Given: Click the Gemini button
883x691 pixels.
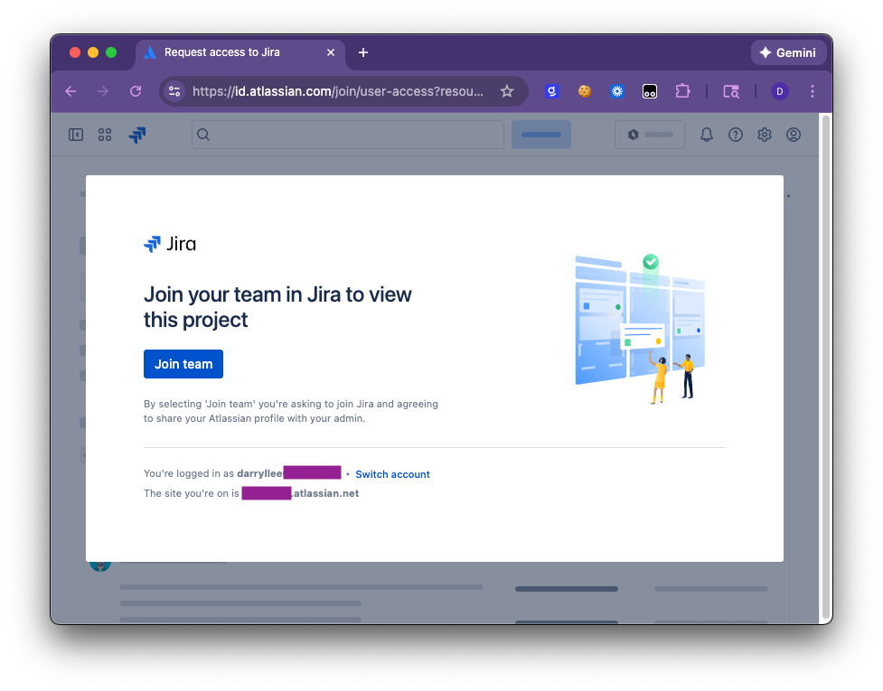Looking at the screenshot, I should click(x=788, y=52).
